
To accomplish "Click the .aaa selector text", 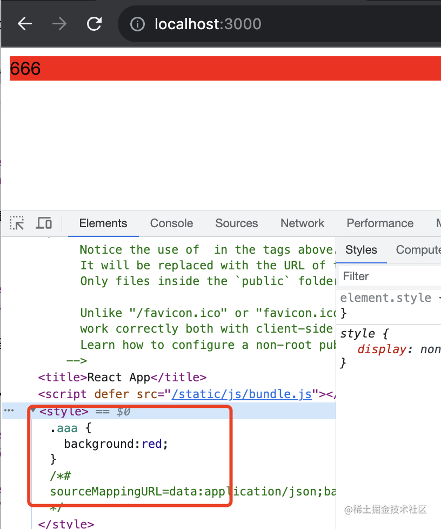I will pos(64,428).
